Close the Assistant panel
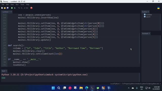Screen dimensions: 162x91 point(149,33)
